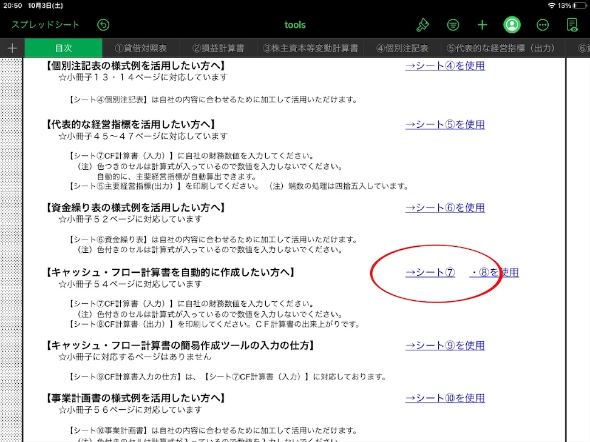Screen dimensions: 590x442
Task: Open the More options ellipsis menu
Action: pyautogui.click(x=543, y=25)
